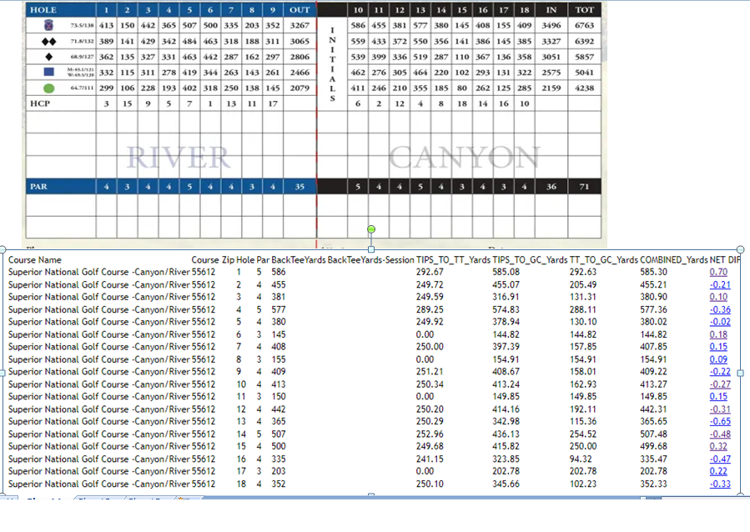This screenshot has width=750, height=532.
Task: Click the 'BackTeeYards-Session' column header
Action: click(x=370, y=260)
